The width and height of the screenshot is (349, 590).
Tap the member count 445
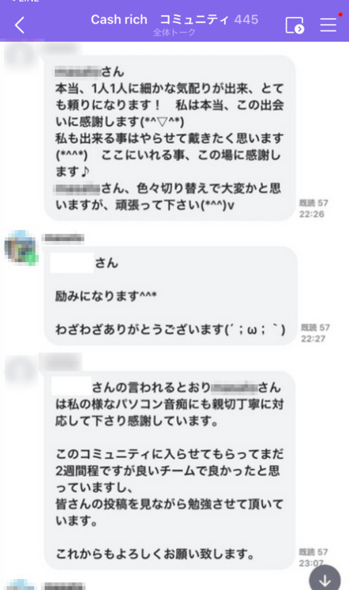click(246, 19)
